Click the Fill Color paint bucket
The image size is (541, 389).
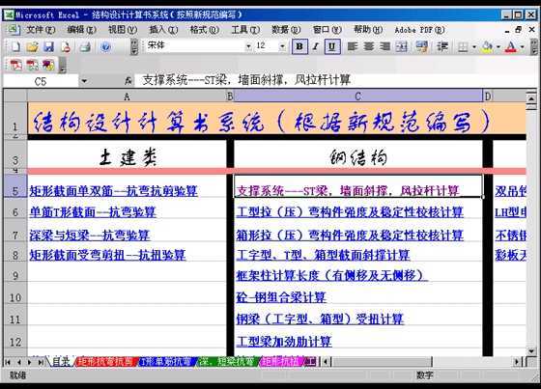(487, 47)
